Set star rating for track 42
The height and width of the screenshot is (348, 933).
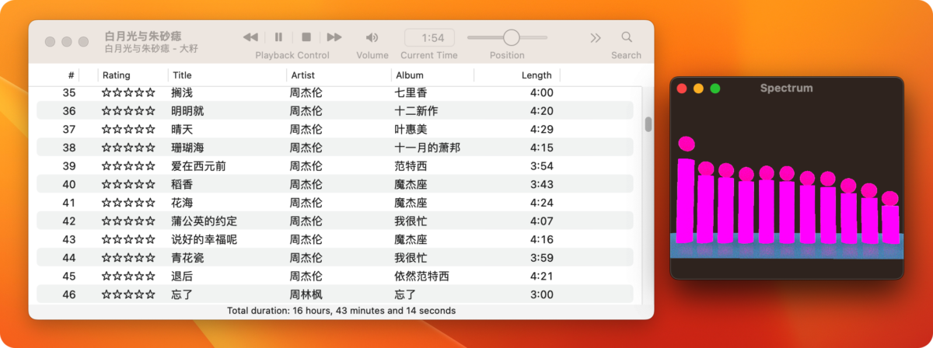128,221
